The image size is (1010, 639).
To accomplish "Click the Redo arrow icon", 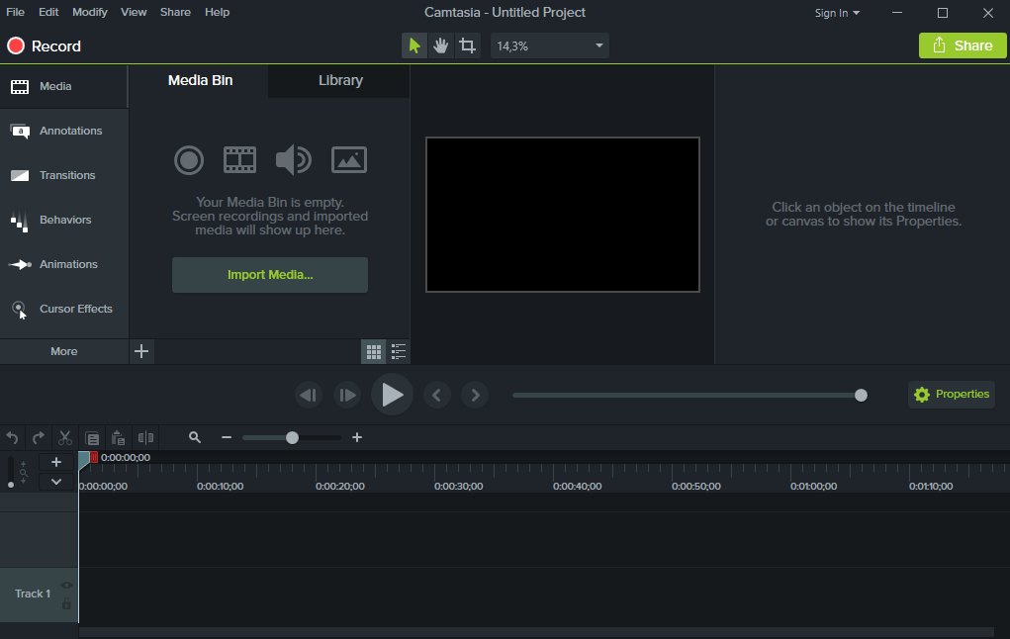I will 39,437.
